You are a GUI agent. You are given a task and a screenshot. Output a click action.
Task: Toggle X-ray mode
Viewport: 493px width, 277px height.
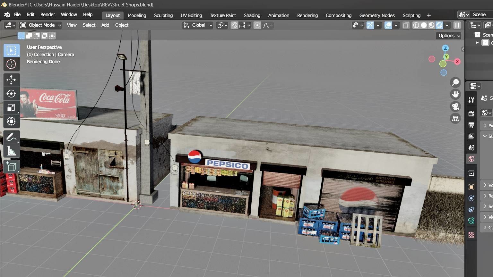coord(406,25)
